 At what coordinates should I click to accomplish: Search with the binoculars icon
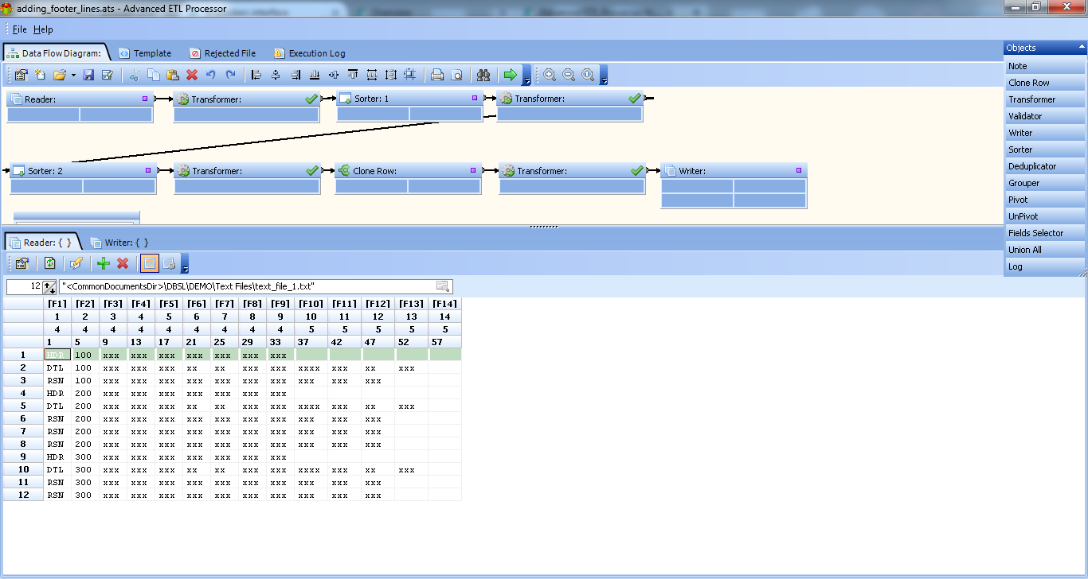[483, 76]
